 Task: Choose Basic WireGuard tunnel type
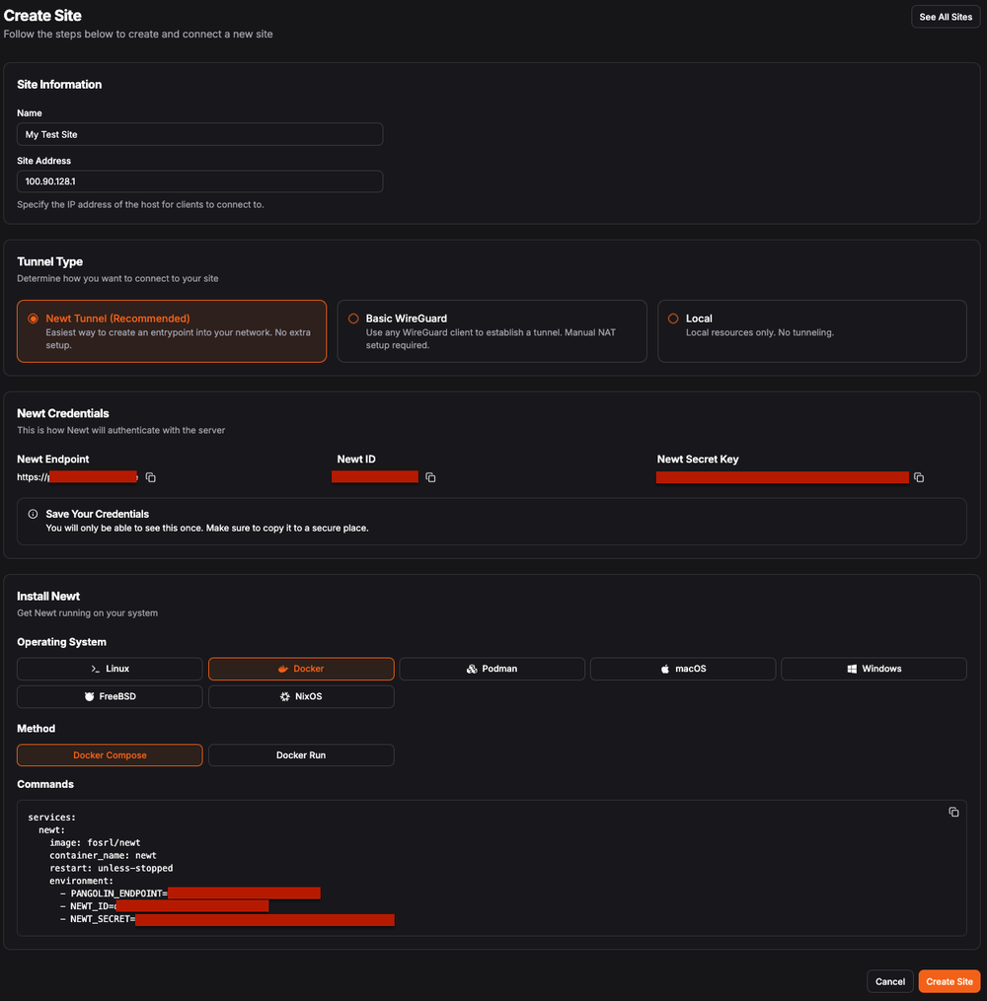(492, 330)
